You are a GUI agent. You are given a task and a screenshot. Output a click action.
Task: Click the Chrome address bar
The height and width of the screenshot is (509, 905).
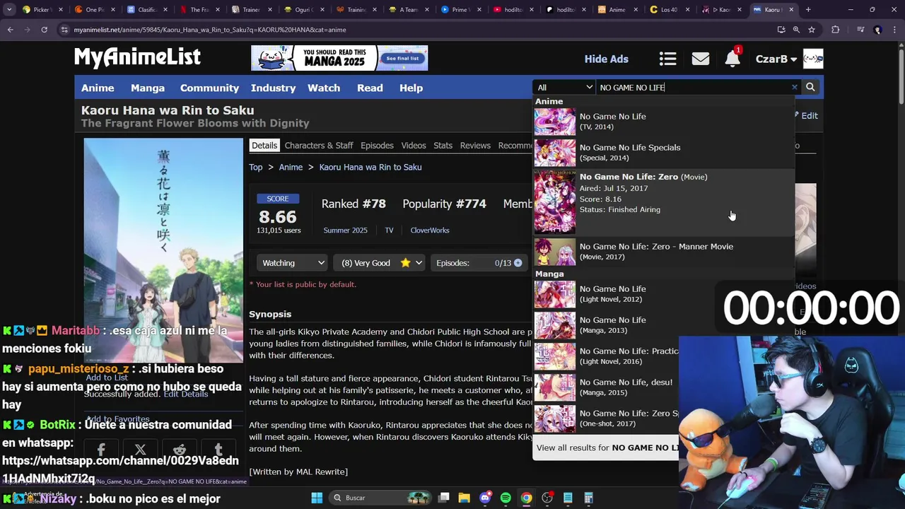pyautogui.click(x=417, y=30)
